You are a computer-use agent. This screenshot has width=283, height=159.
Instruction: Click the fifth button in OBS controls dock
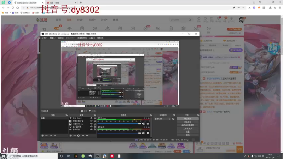pyautogui.click(x=188, y=131)
